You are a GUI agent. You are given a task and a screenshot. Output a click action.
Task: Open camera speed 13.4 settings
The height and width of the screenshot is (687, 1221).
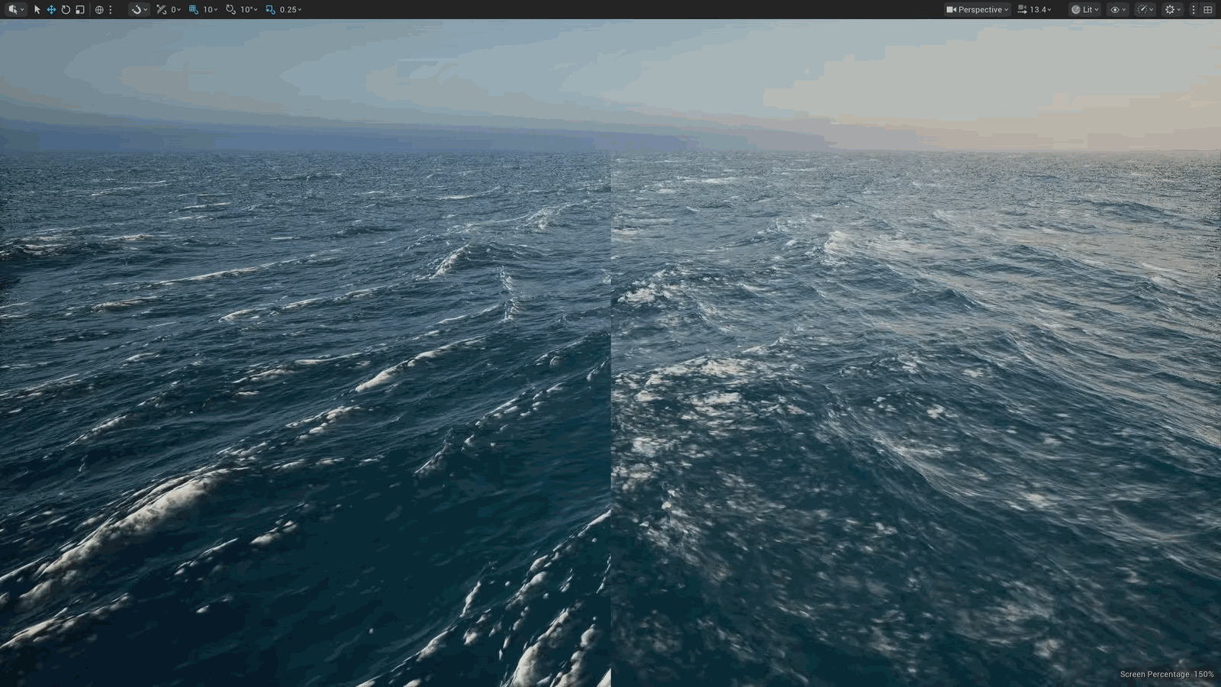[1035, 9]
